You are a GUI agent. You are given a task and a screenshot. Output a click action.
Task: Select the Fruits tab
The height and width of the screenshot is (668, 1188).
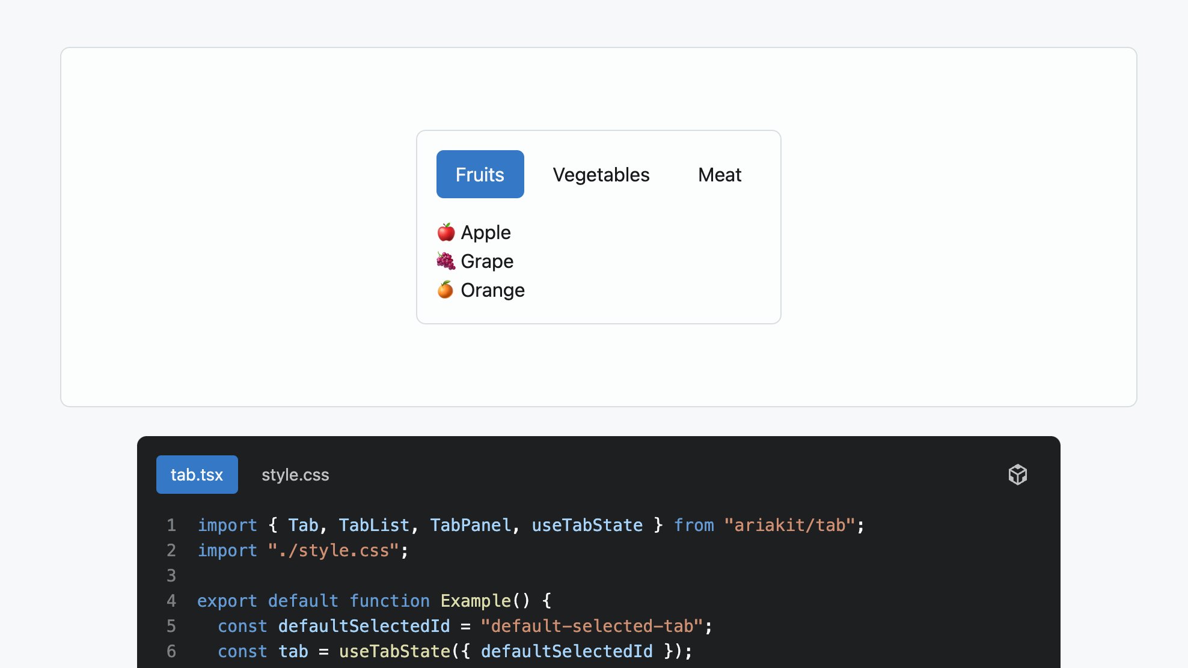(480, 174)
